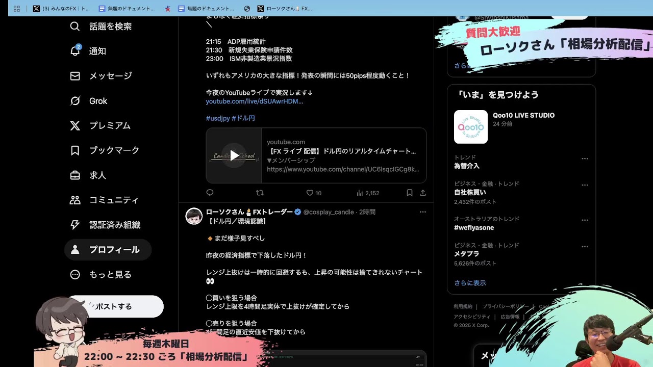
Task: Bookmark the economic indicators post
Action: 409,193
